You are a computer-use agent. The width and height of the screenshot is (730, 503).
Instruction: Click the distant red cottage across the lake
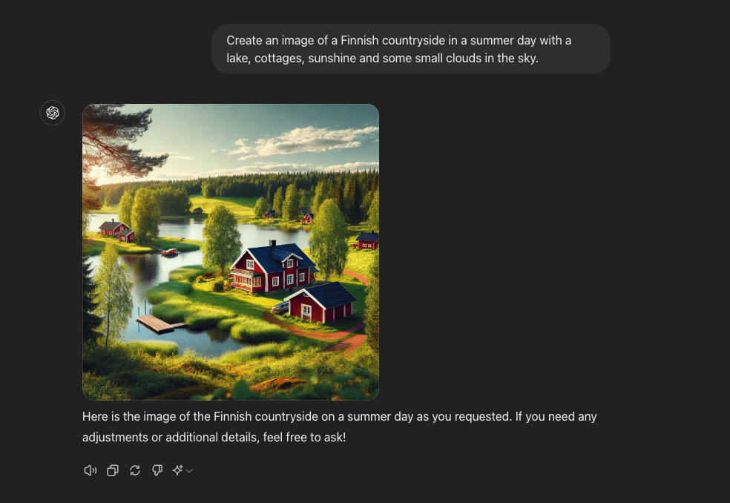(116, 230)
